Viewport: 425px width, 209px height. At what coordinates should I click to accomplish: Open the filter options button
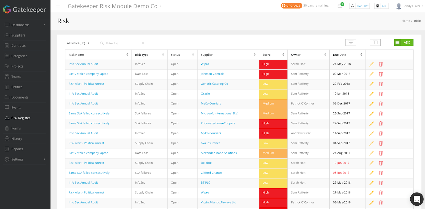(x=351, y=42)
